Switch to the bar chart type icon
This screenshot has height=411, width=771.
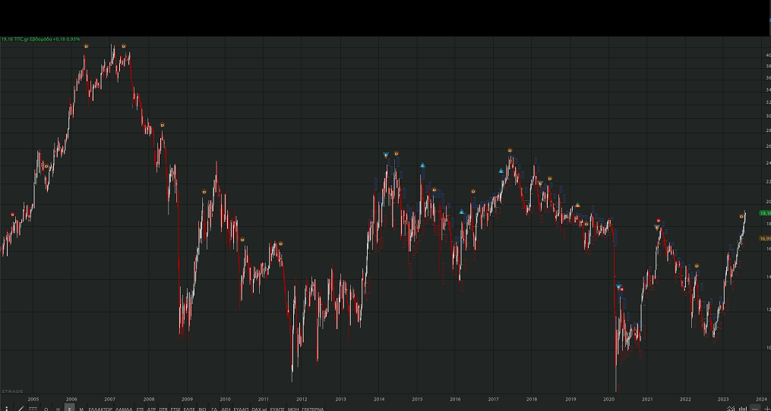743,408
